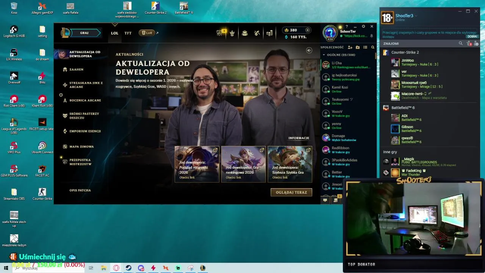Open the loot hammer crafting icon
The width and height of the screenshot is (485, 273).
pos(257,33)
